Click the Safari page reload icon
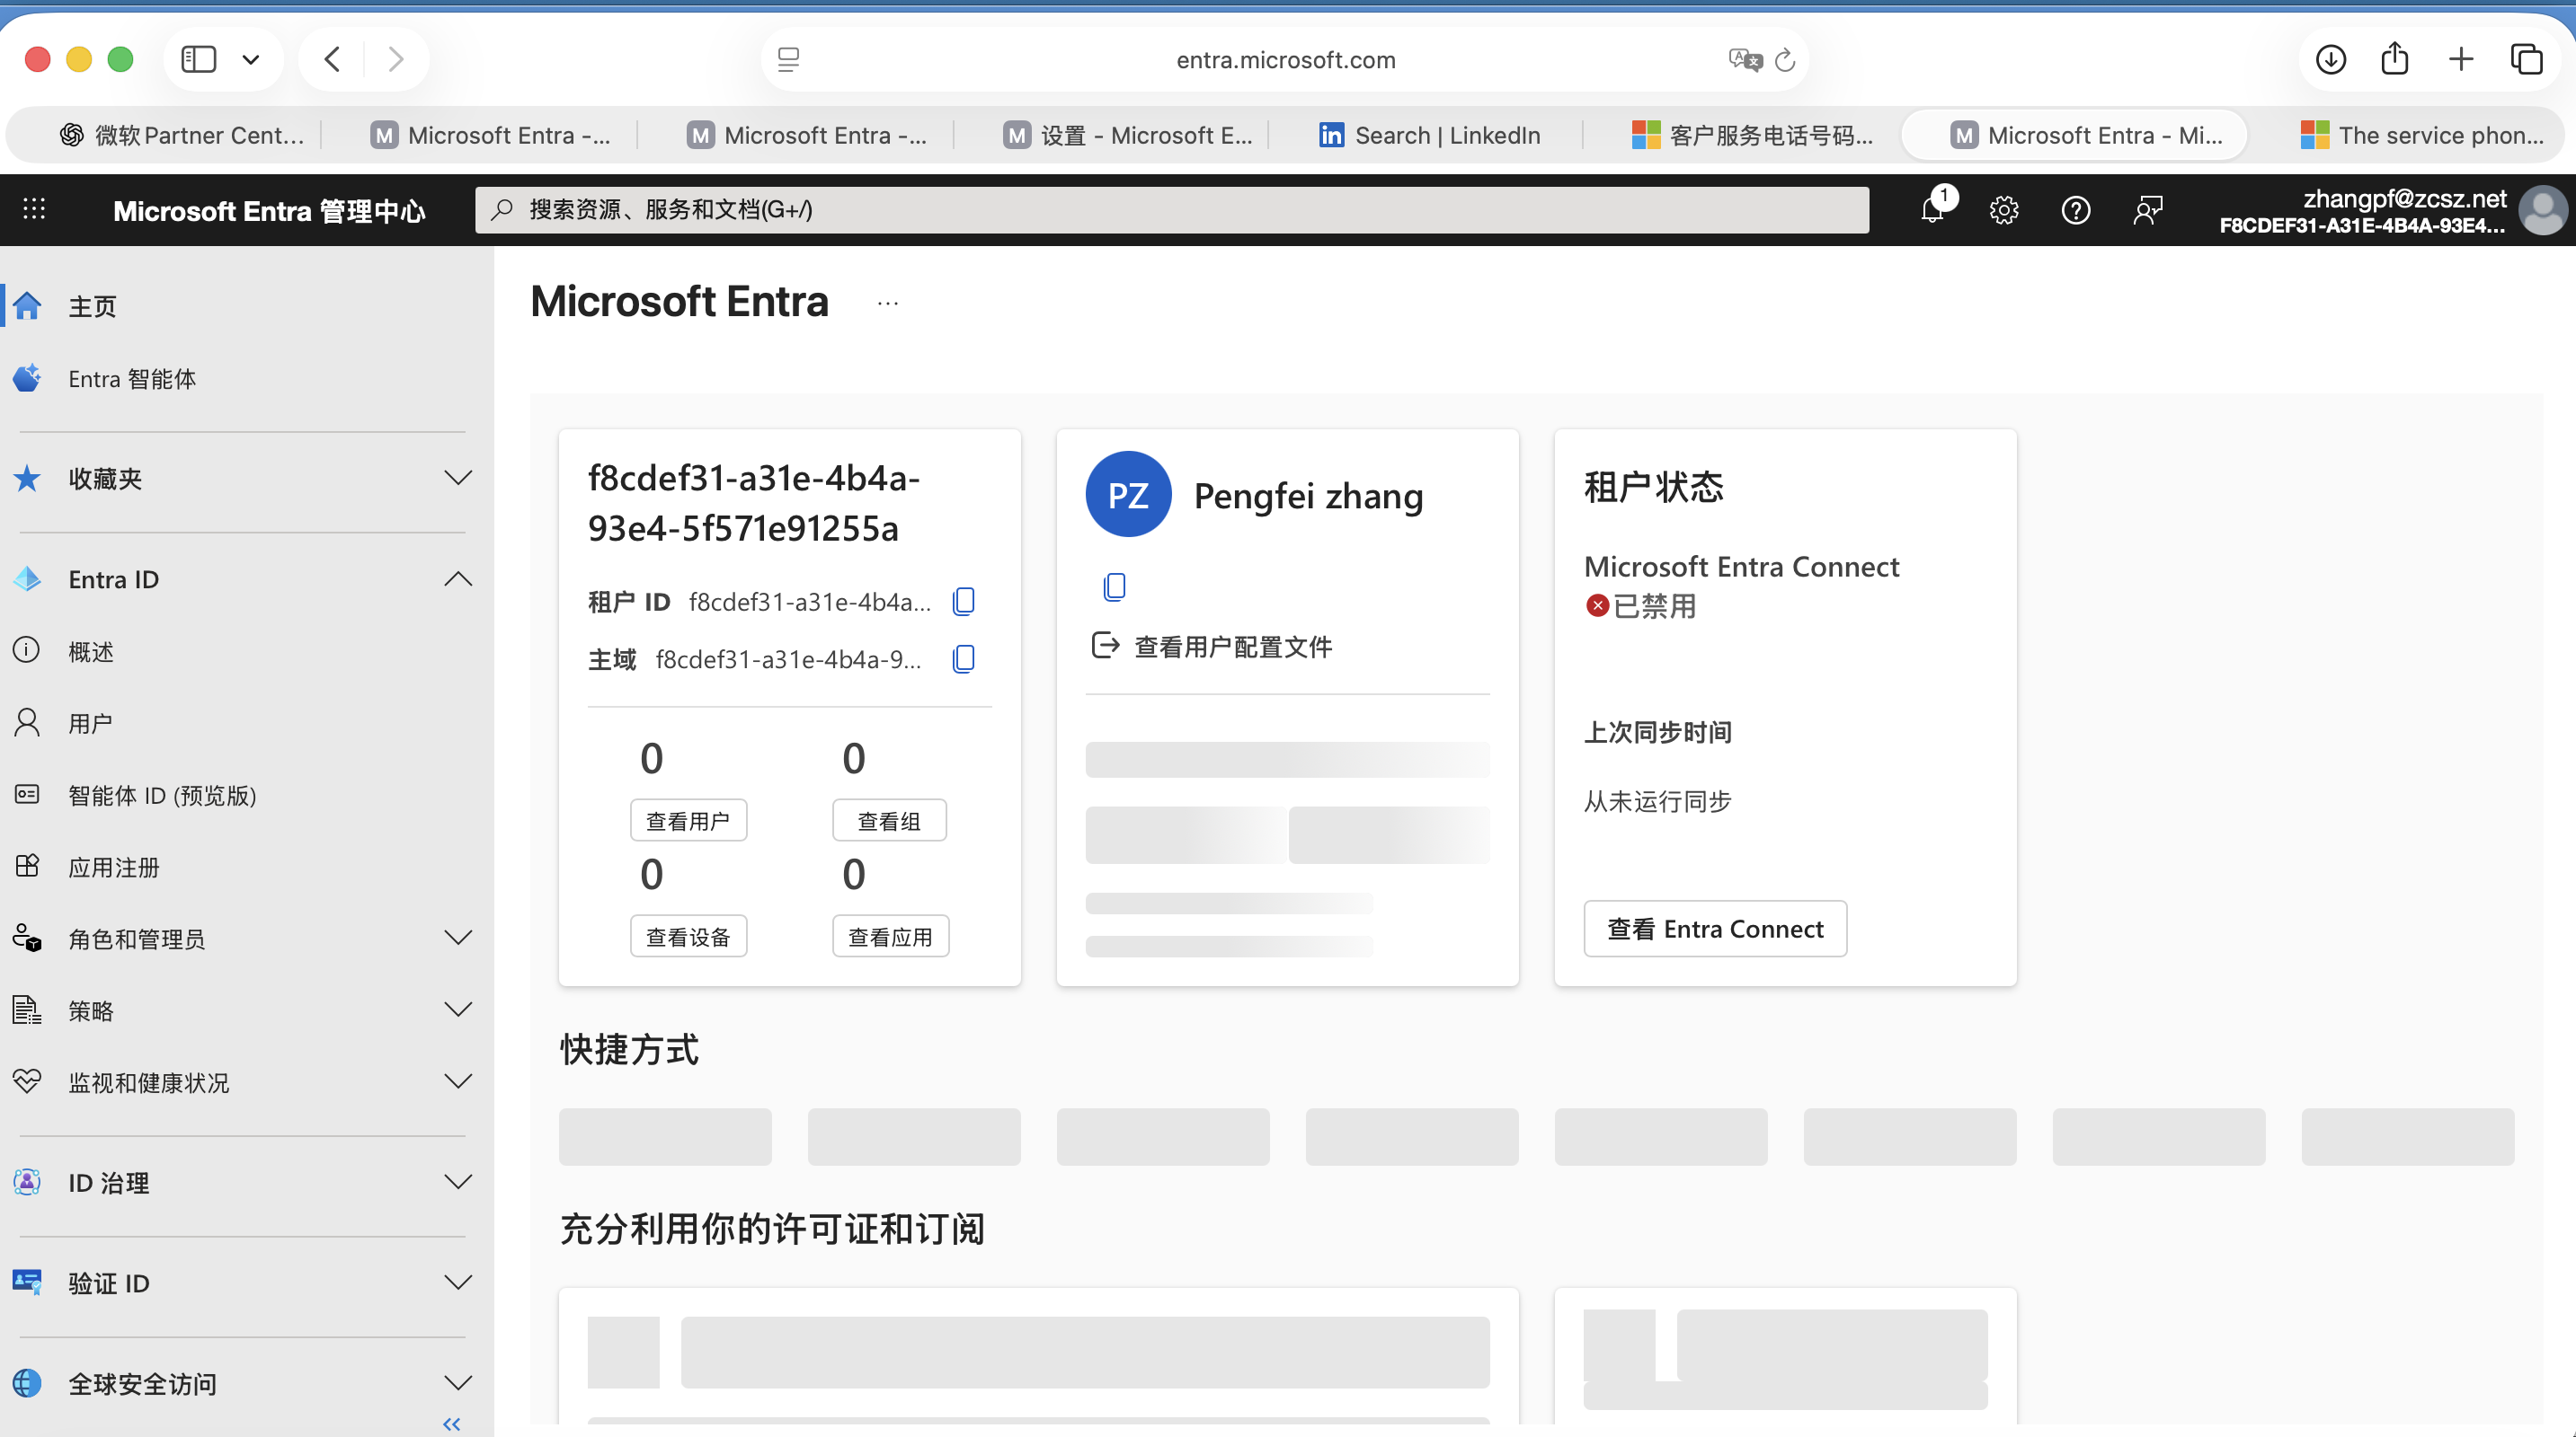 tap(1785, 61)
